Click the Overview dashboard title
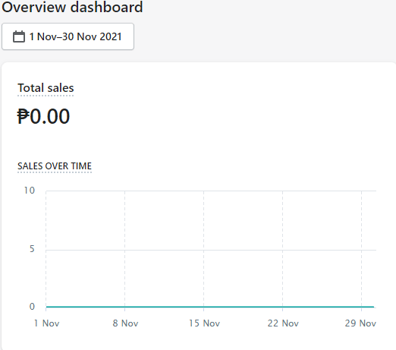This screenshot has width=396, height=350. click(x=72, y=7)
